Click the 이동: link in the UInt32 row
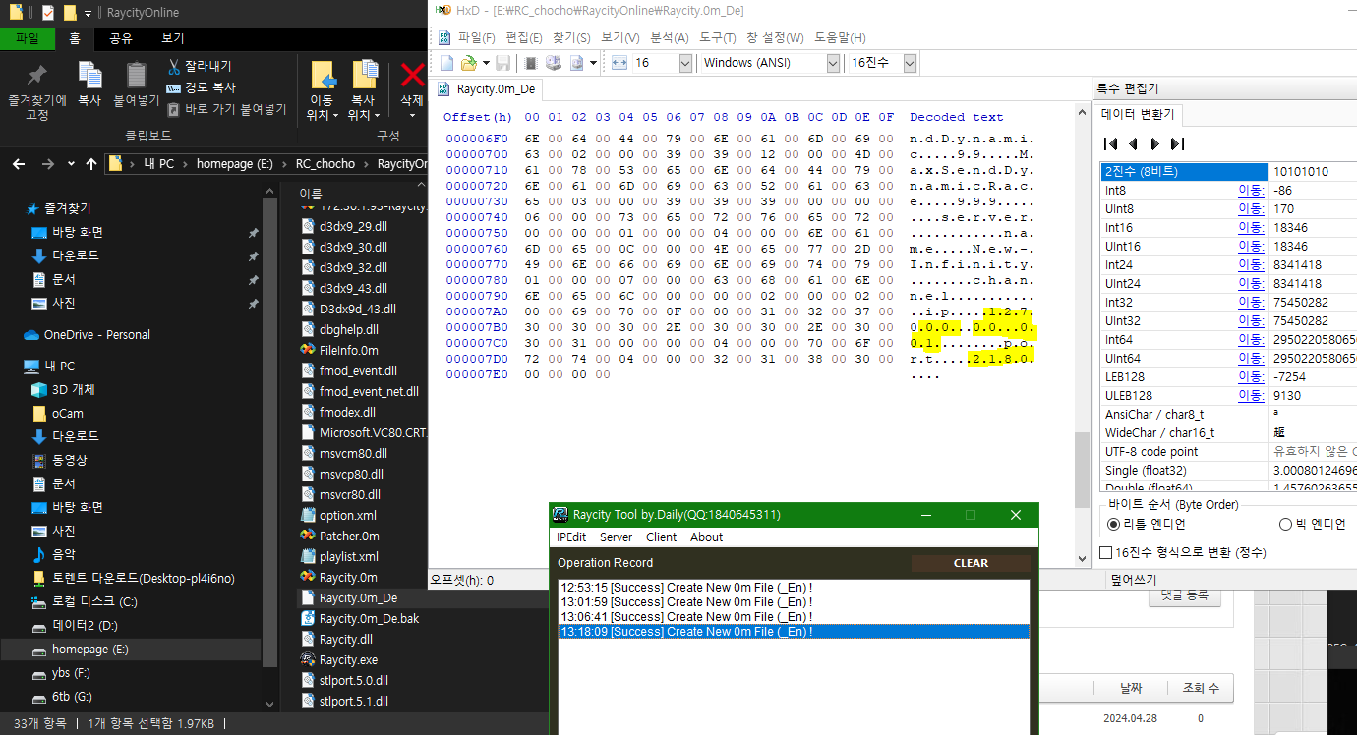1357x735 pixels. pos(1251,320)
